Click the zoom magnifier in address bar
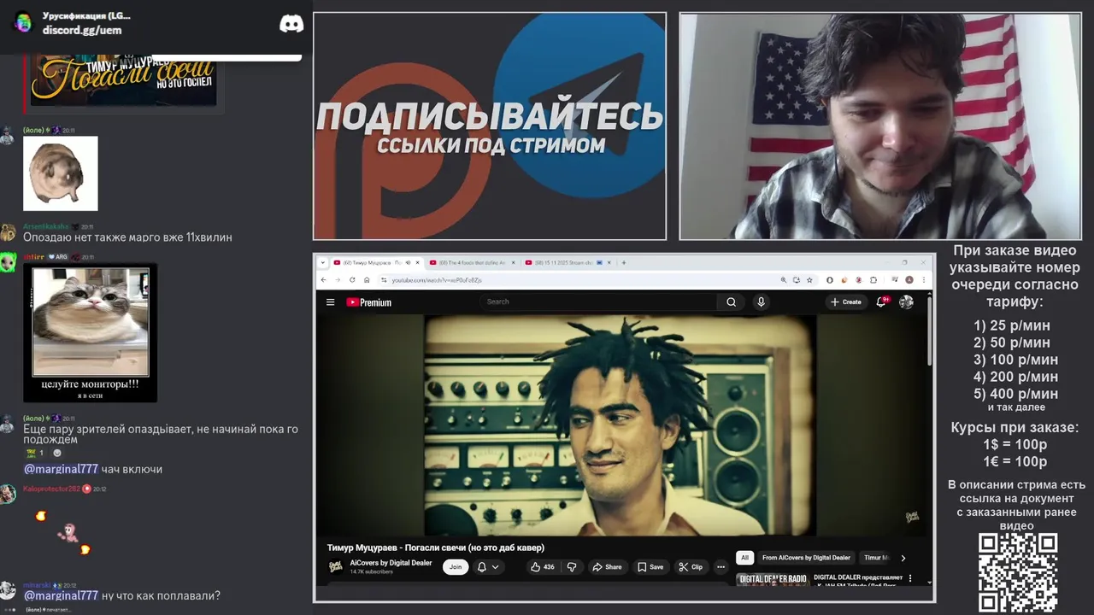Screen dimensions: 1094x615 point(783,280)
